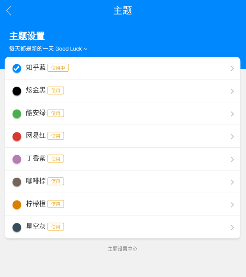Pick the green 酷安绿 color dot
This screenshot has width=246, height=277.
click(x=17, y=114)
